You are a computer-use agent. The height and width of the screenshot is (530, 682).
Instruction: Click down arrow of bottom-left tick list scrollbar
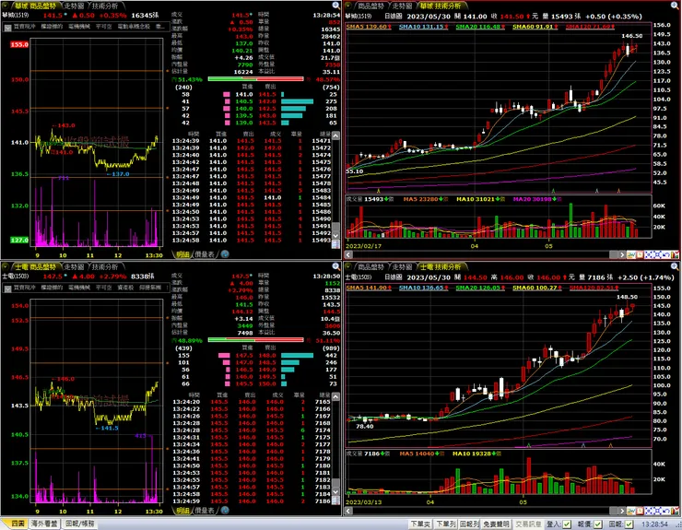pyautogui.click(x=335, y=491)
